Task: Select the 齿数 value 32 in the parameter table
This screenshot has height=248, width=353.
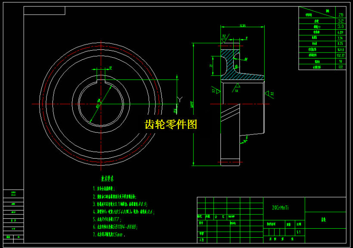Action: 340,21
